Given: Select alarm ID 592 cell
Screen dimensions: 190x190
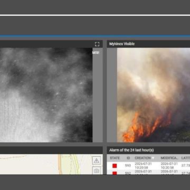Looking at the screenshot, I should [x=128, y=173].
